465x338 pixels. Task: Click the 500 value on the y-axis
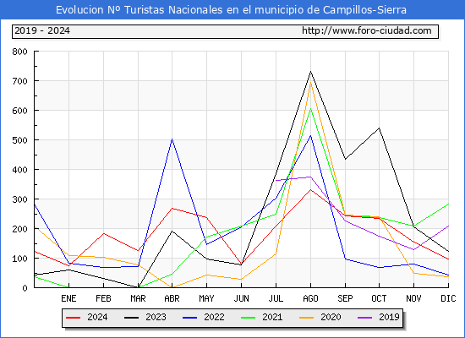click(20, 140)
